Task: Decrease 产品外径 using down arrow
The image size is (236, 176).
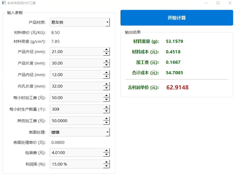Action: pyautogui.click(x=106, y=54)
